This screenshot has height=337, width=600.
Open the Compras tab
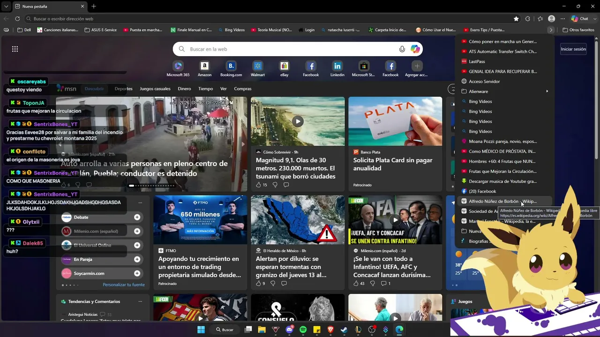243,88
